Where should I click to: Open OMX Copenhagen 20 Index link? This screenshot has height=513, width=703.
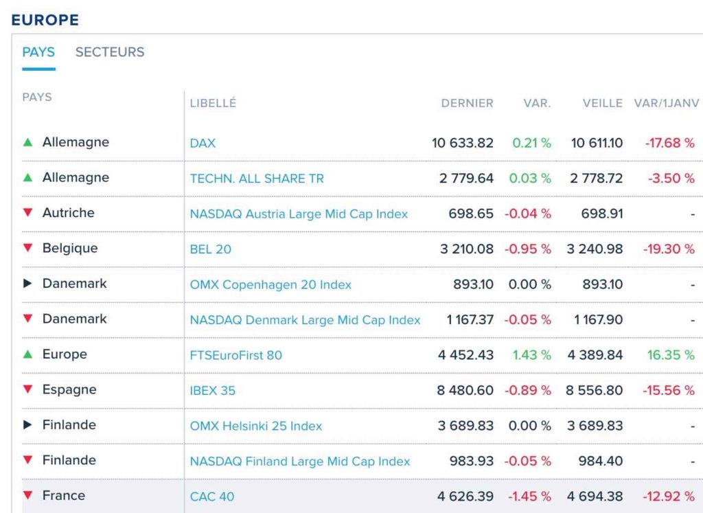[x=270, y=284]
